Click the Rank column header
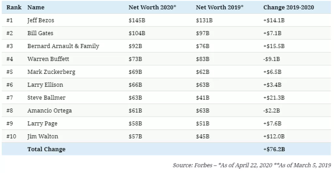Screen dimensions: 334x173 coord(14,7)
